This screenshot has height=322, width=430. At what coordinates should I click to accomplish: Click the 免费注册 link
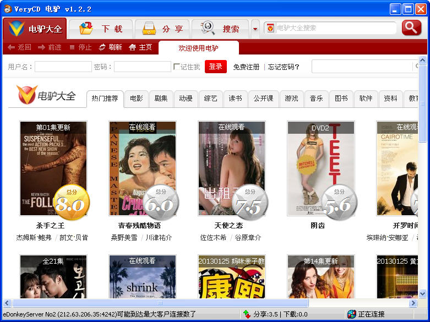[x=246, y=67]
